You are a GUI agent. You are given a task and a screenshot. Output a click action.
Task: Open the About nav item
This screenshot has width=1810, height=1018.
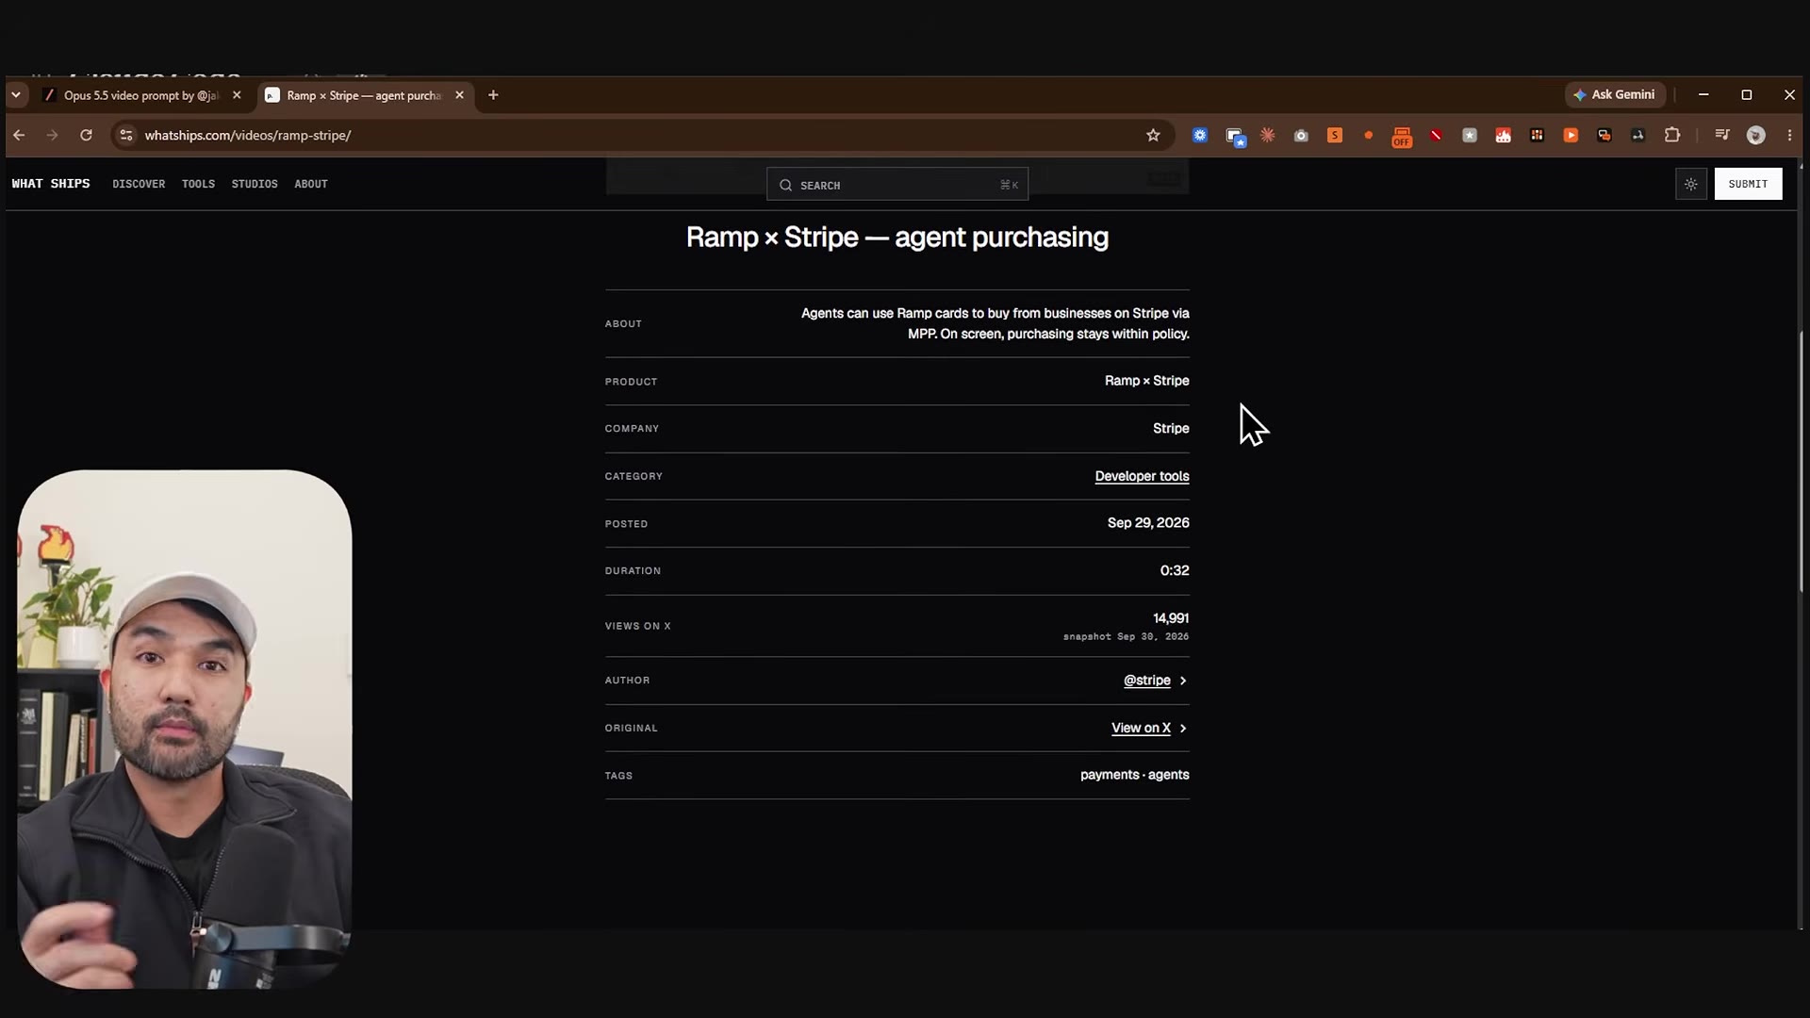pyautogui.click(x=311, y=184)
